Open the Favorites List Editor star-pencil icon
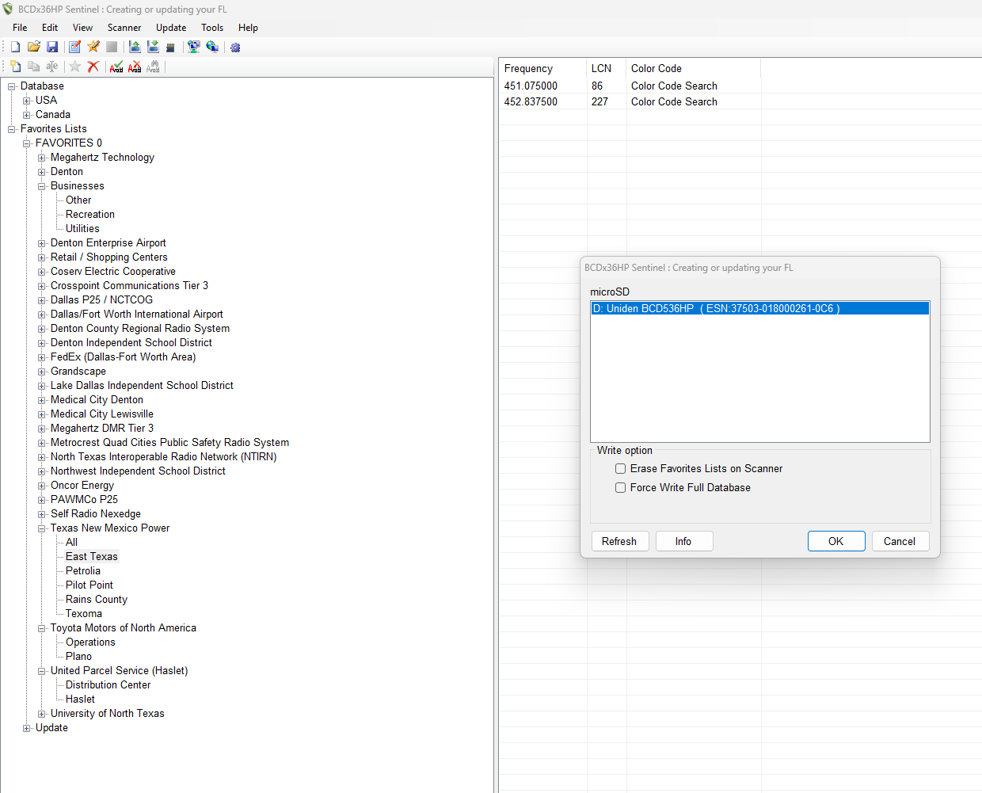 pos(93,47)
